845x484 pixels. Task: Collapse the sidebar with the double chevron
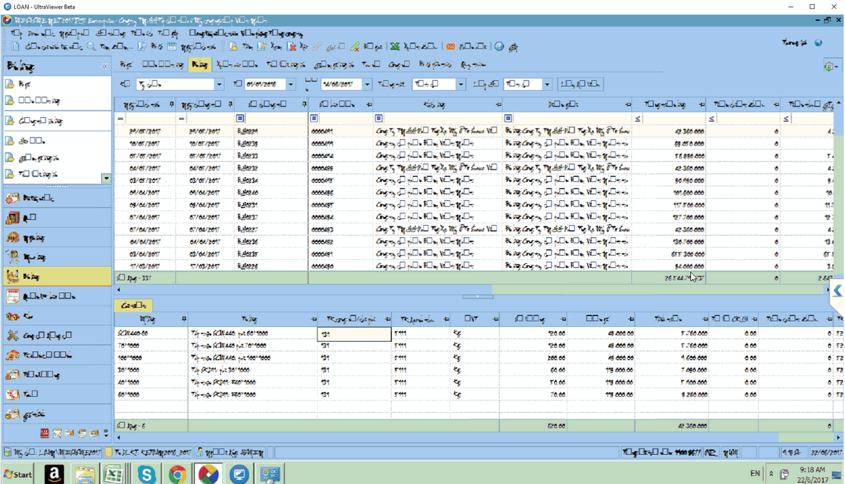[x=104, y=66]
